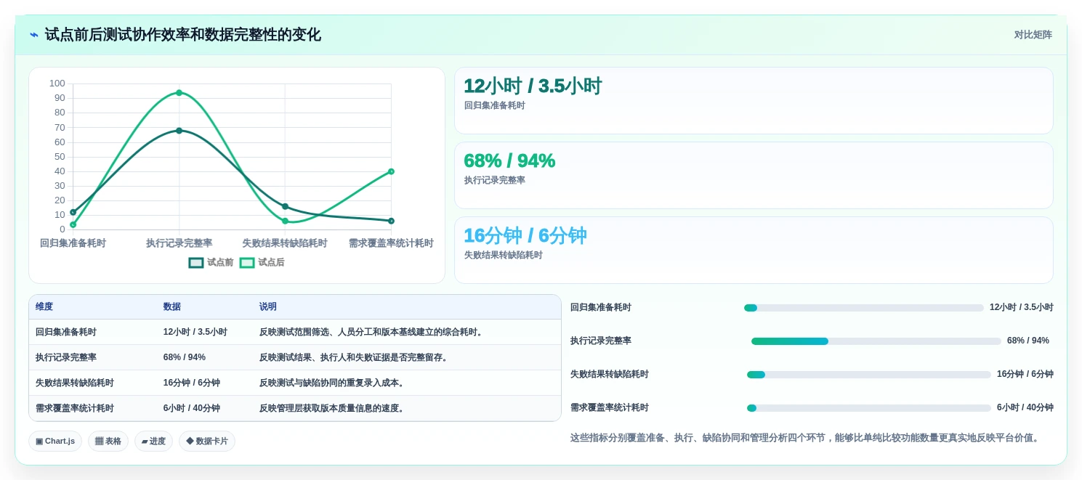Screen dimensions: 1082x480
Task: Click the 表格 tag chip
Action: click(108, 442)
